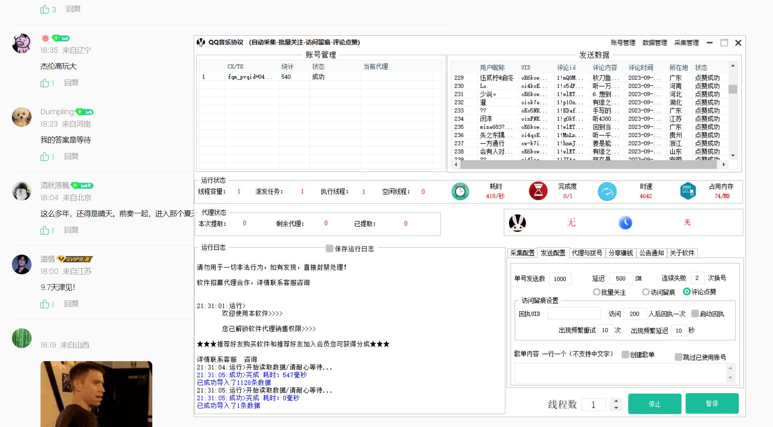Select the 批量关注 radio option
This screenshot has width=773, height=427.
(x=597, y=292)
